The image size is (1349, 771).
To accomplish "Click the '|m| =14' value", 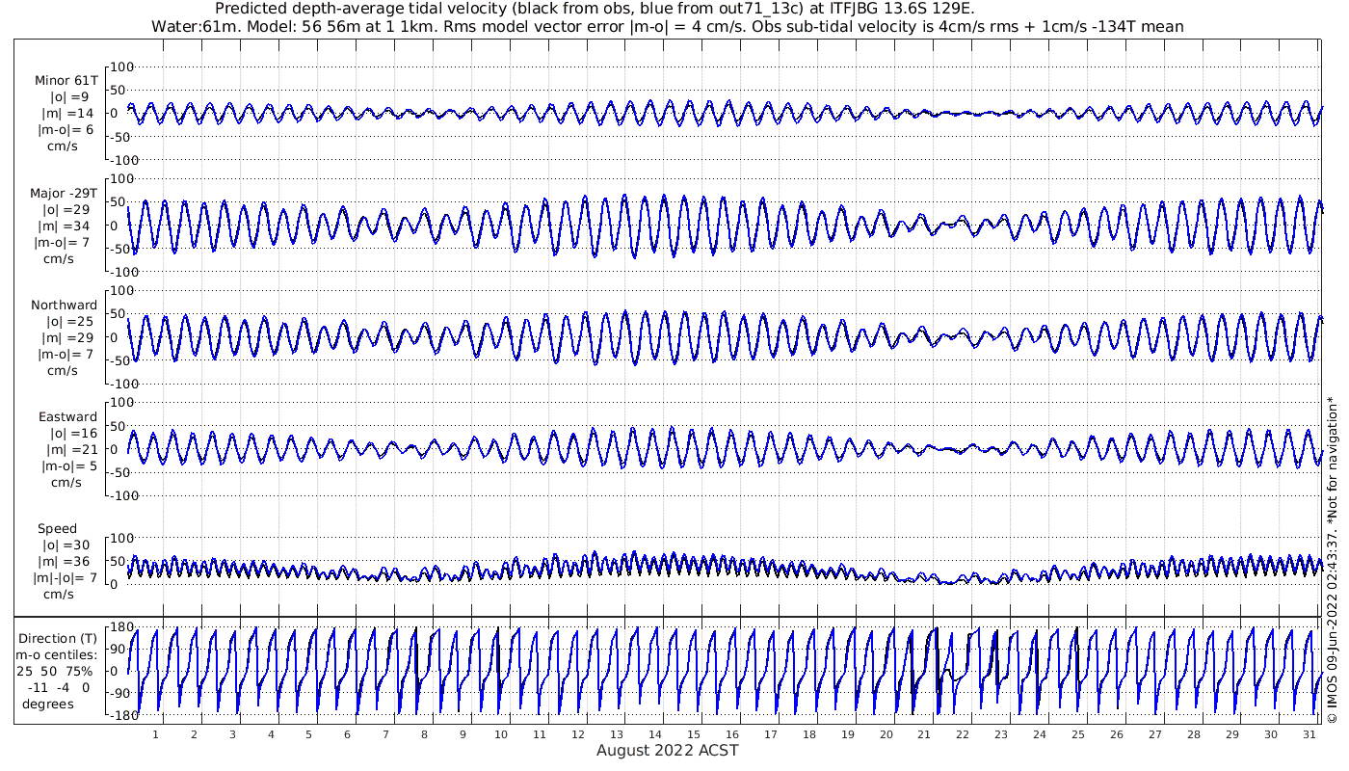I will click(66, 114).
